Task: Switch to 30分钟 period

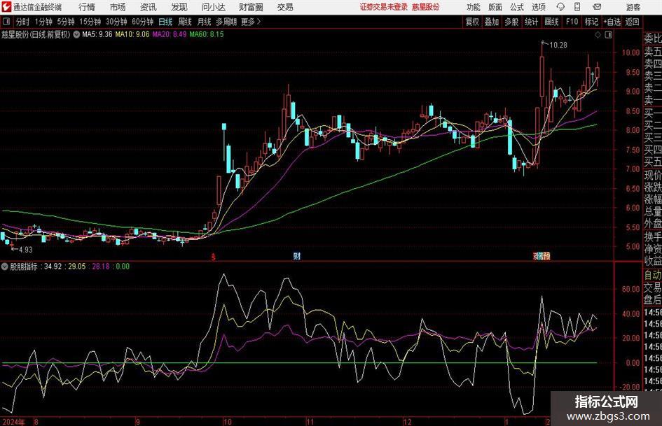Action: click(x=116, y=22)
